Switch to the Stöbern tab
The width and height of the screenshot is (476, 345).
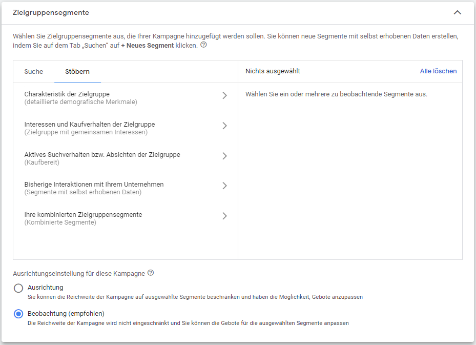[77, 72]
